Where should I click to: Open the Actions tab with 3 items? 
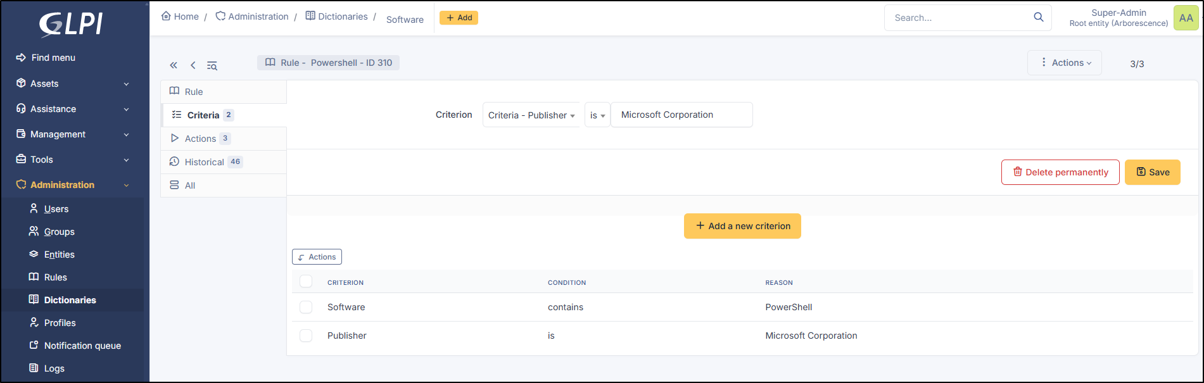point(224,139)
